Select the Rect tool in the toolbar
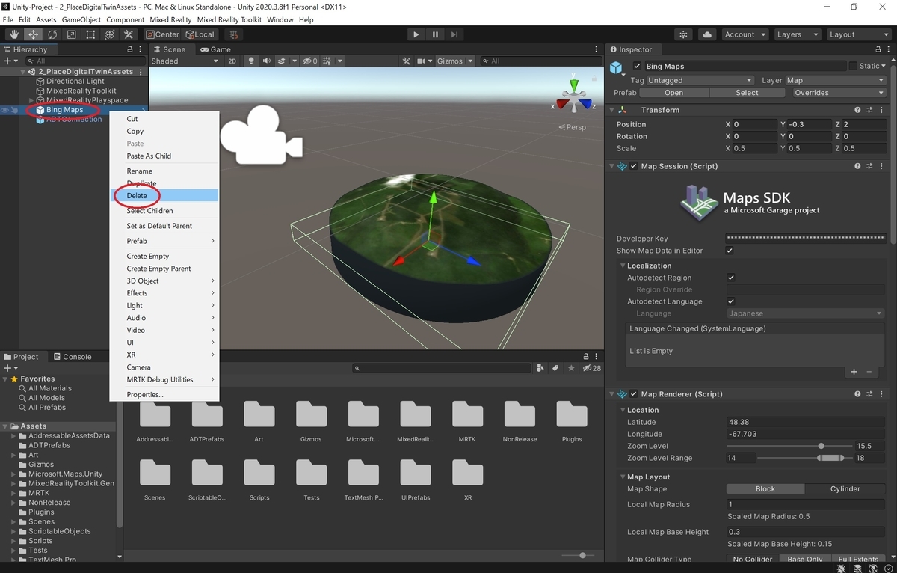The image size is (897, 573). [90, 34]
